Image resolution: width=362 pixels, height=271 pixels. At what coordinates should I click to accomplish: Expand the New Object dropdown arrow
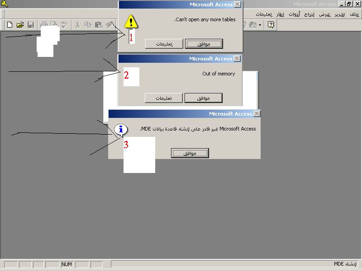tap(260, 25)
